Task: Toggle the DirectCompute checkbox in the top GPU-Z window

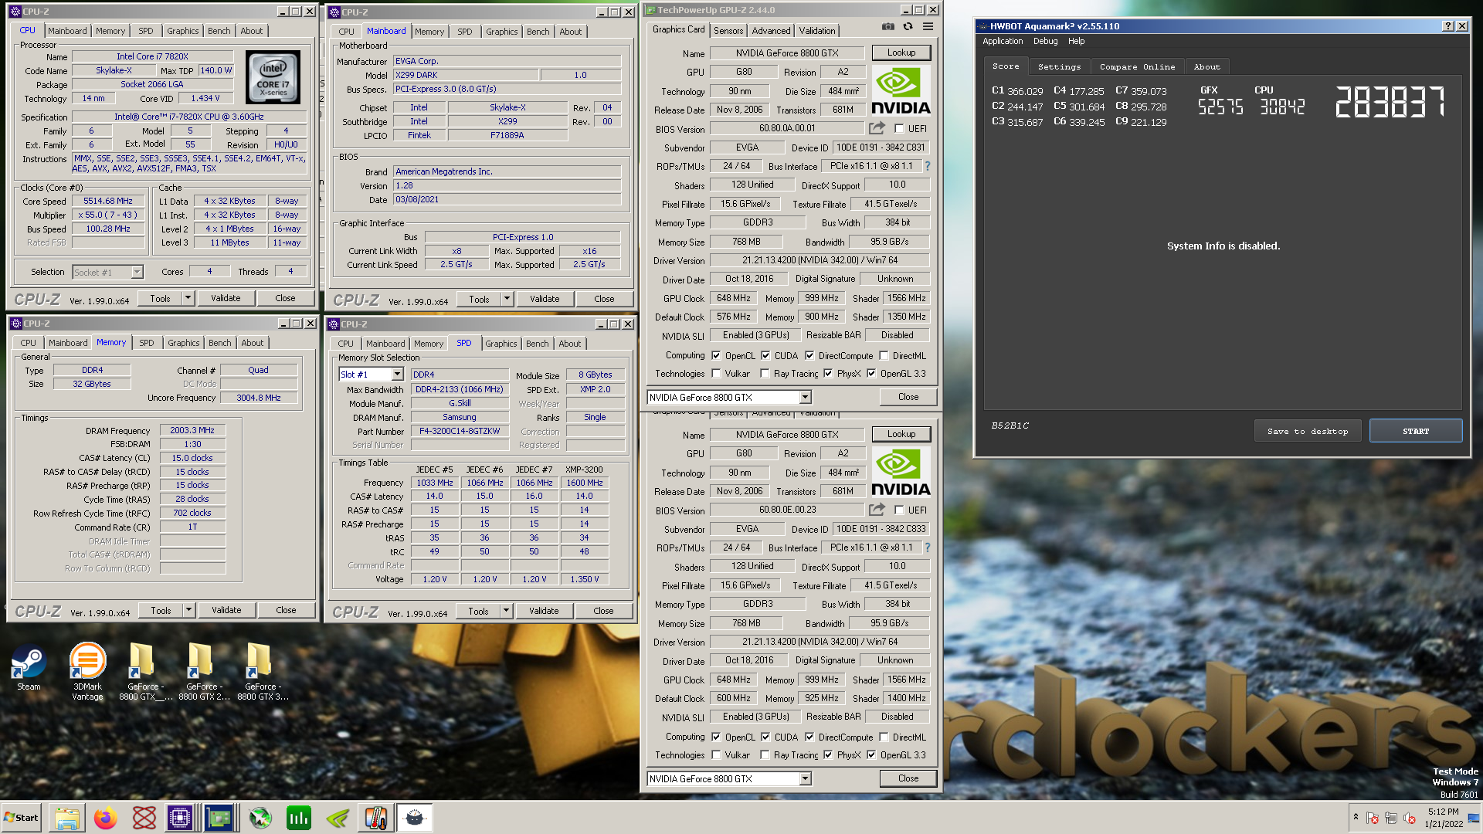Action: click(x=809, y=356)
